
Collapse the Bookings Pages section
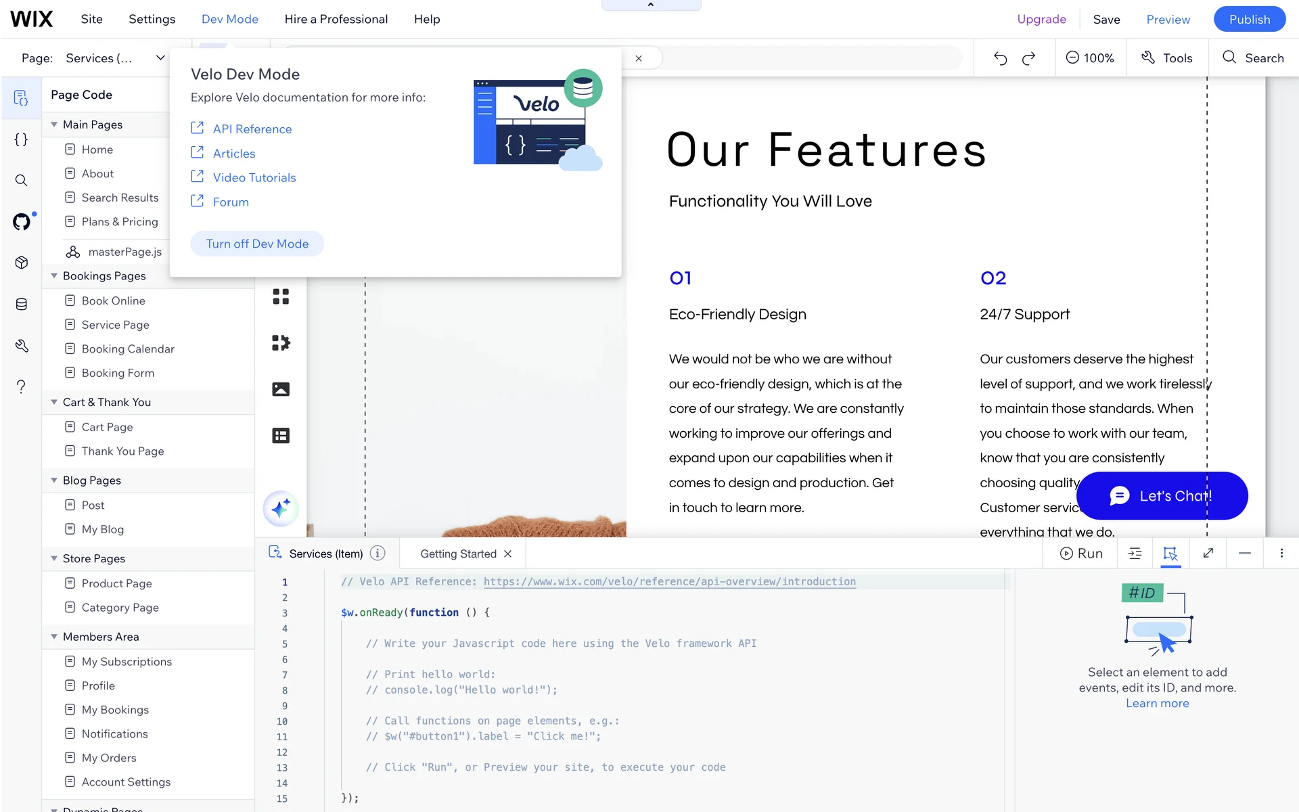pyautogui.click(x=54, y=276)
